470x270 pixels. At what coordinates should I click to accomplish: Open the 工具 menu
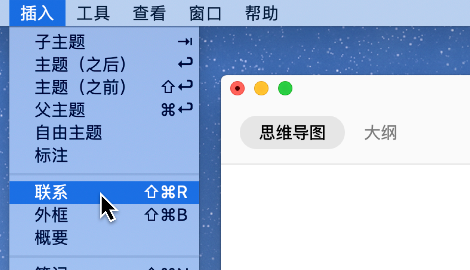tap(93, 14)
